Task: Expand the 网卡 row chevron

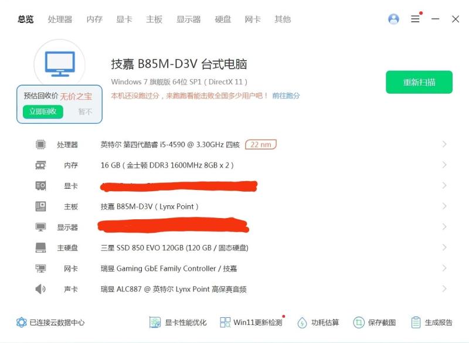Action: click(444, 268)
